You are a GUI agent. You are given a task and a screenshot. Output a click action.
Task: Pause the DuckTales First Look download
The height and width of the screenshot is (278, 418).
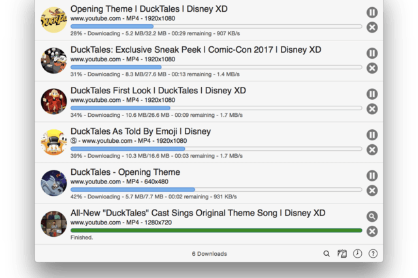coord(372,94)
